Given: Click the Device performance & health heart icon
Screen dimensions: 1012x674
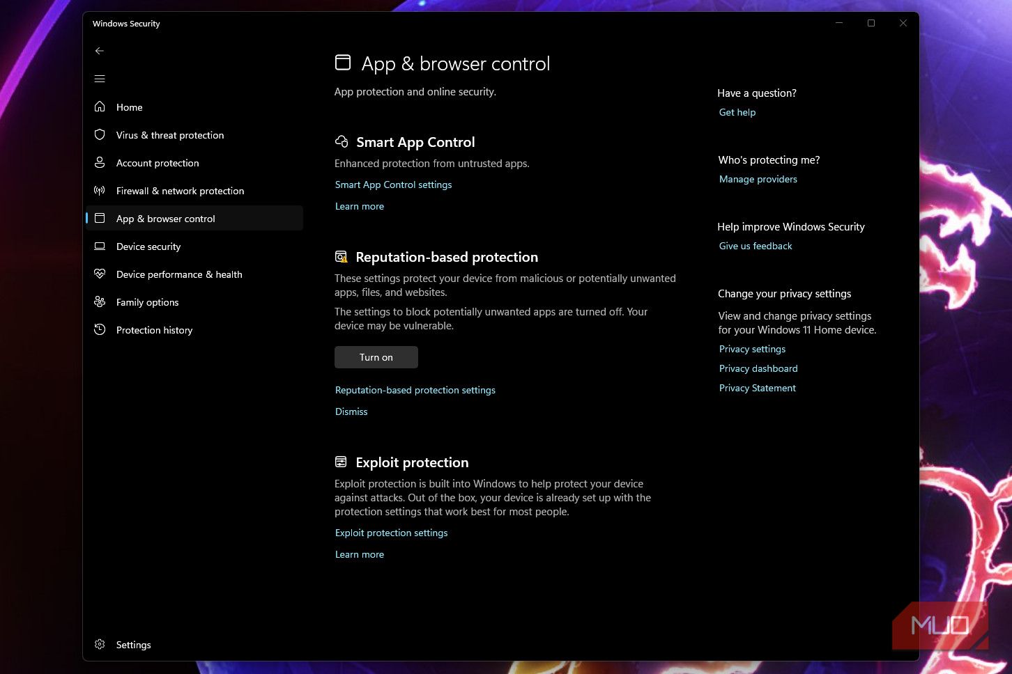Looking at the screenshot, I should (100, 274).
